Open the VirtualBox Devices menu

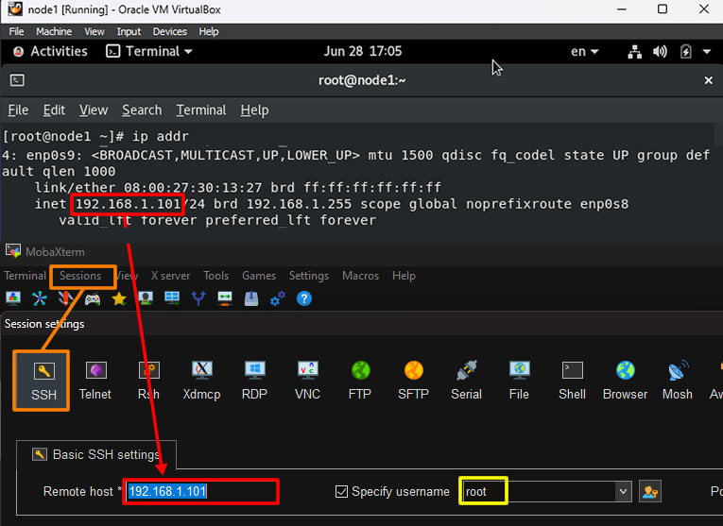170,31
